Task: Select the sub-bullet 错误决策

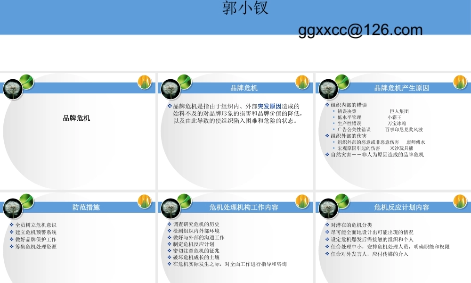Action: pyautogui.click(x=347, y=111)
